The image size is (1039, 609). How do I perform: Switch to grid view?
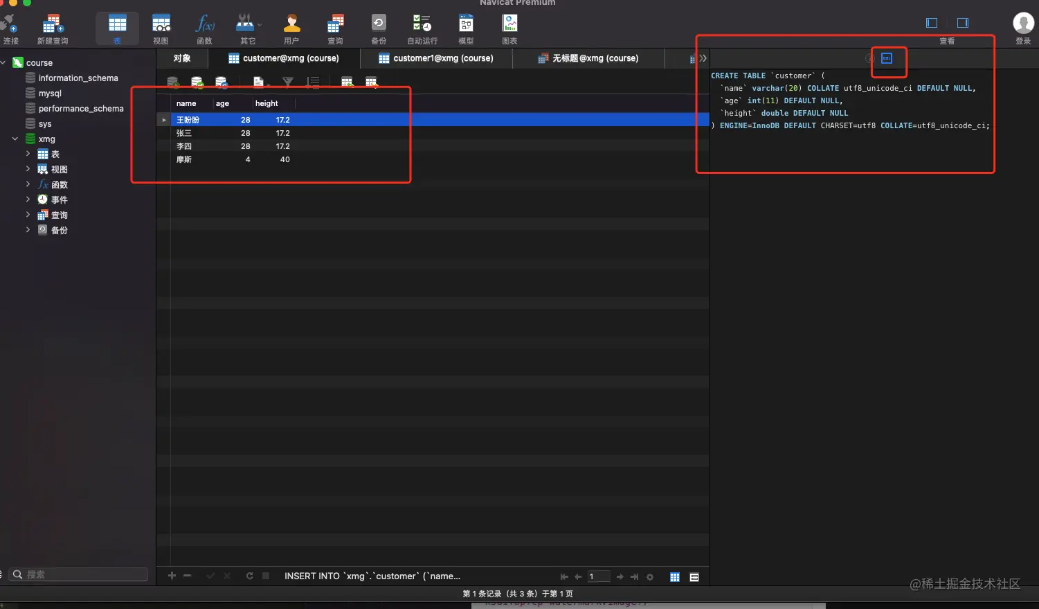pyautogui.click(x=675, y=576)
